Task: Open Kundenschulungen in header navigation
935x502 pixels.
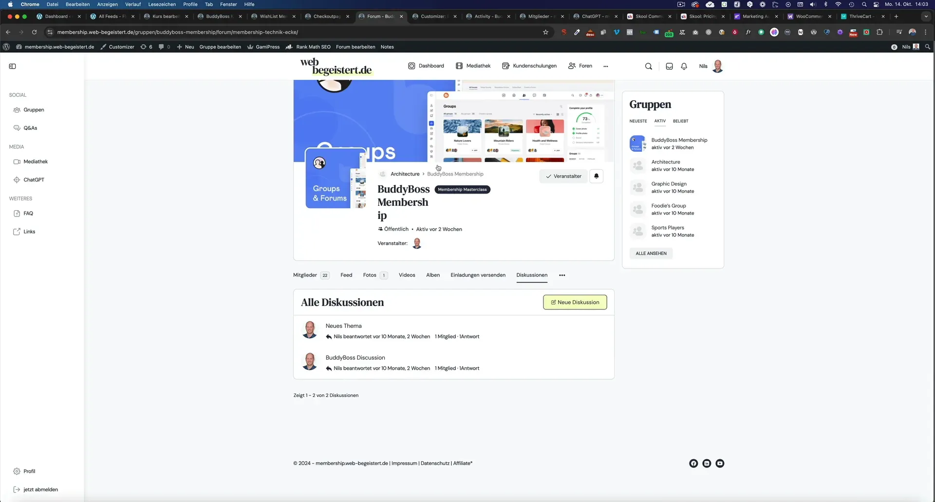Action: coord(529,66)
